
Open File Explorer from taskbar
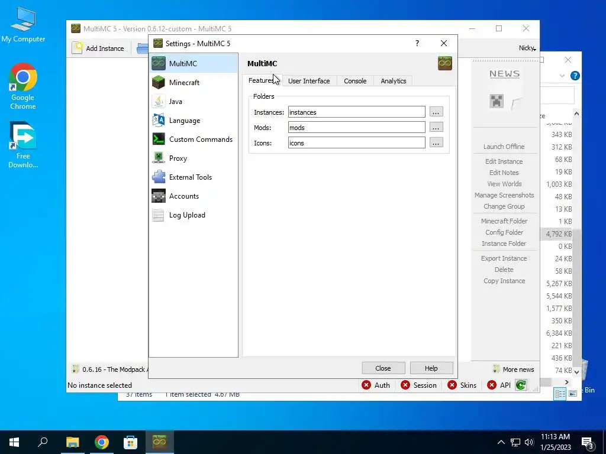click(x=72, y=442)
